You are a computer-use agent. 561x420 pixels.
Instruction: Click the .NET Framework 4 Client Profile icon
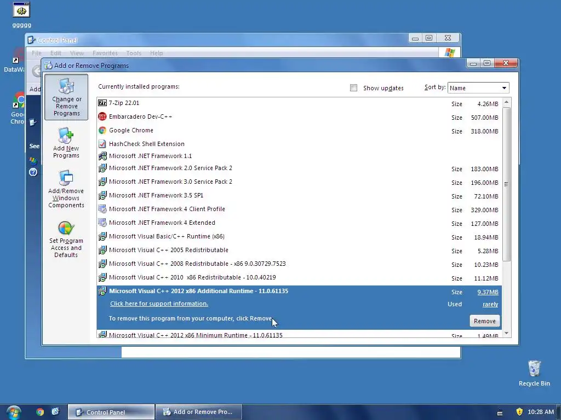102,209
